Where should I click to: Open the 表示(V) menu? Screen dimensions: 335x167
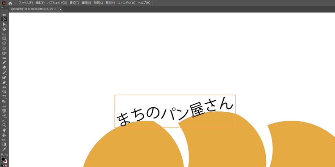click(x=110, y=3)
